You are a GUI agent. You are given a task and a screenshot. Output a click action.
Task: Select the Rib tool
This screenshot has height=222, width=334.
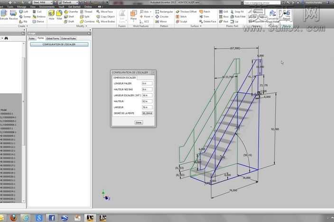click(x=23, y=21)
